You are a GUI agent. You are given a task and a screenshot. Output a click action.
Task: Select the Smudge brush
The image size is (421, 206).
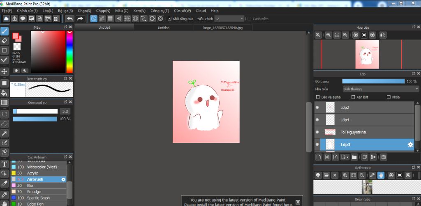click(38, 192)
